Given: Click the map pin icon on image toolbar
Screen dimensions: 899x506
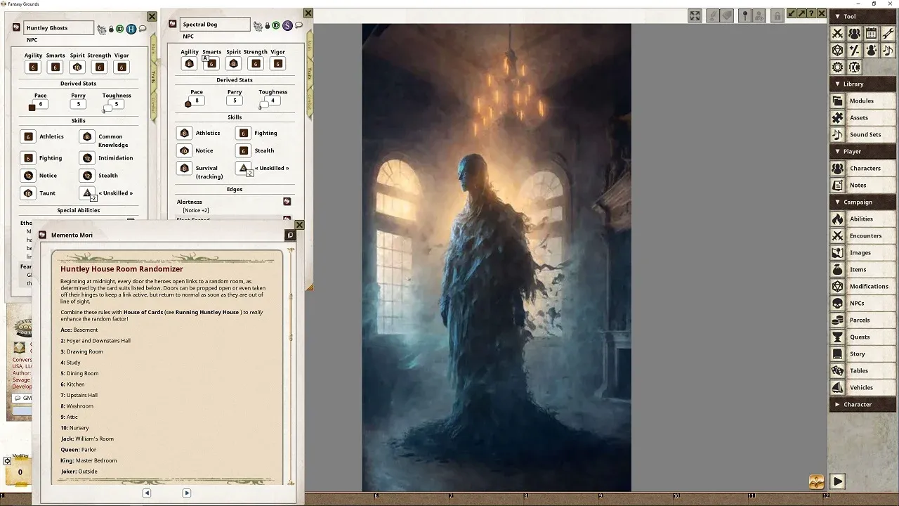Looking at the screenshot, I should 745,15.
